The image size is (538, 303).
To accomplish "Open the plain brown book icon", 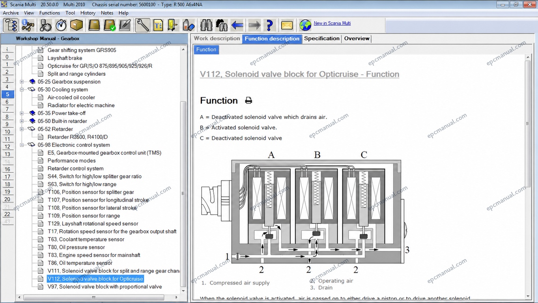I will pyautogui.click(x=94, y=25).
